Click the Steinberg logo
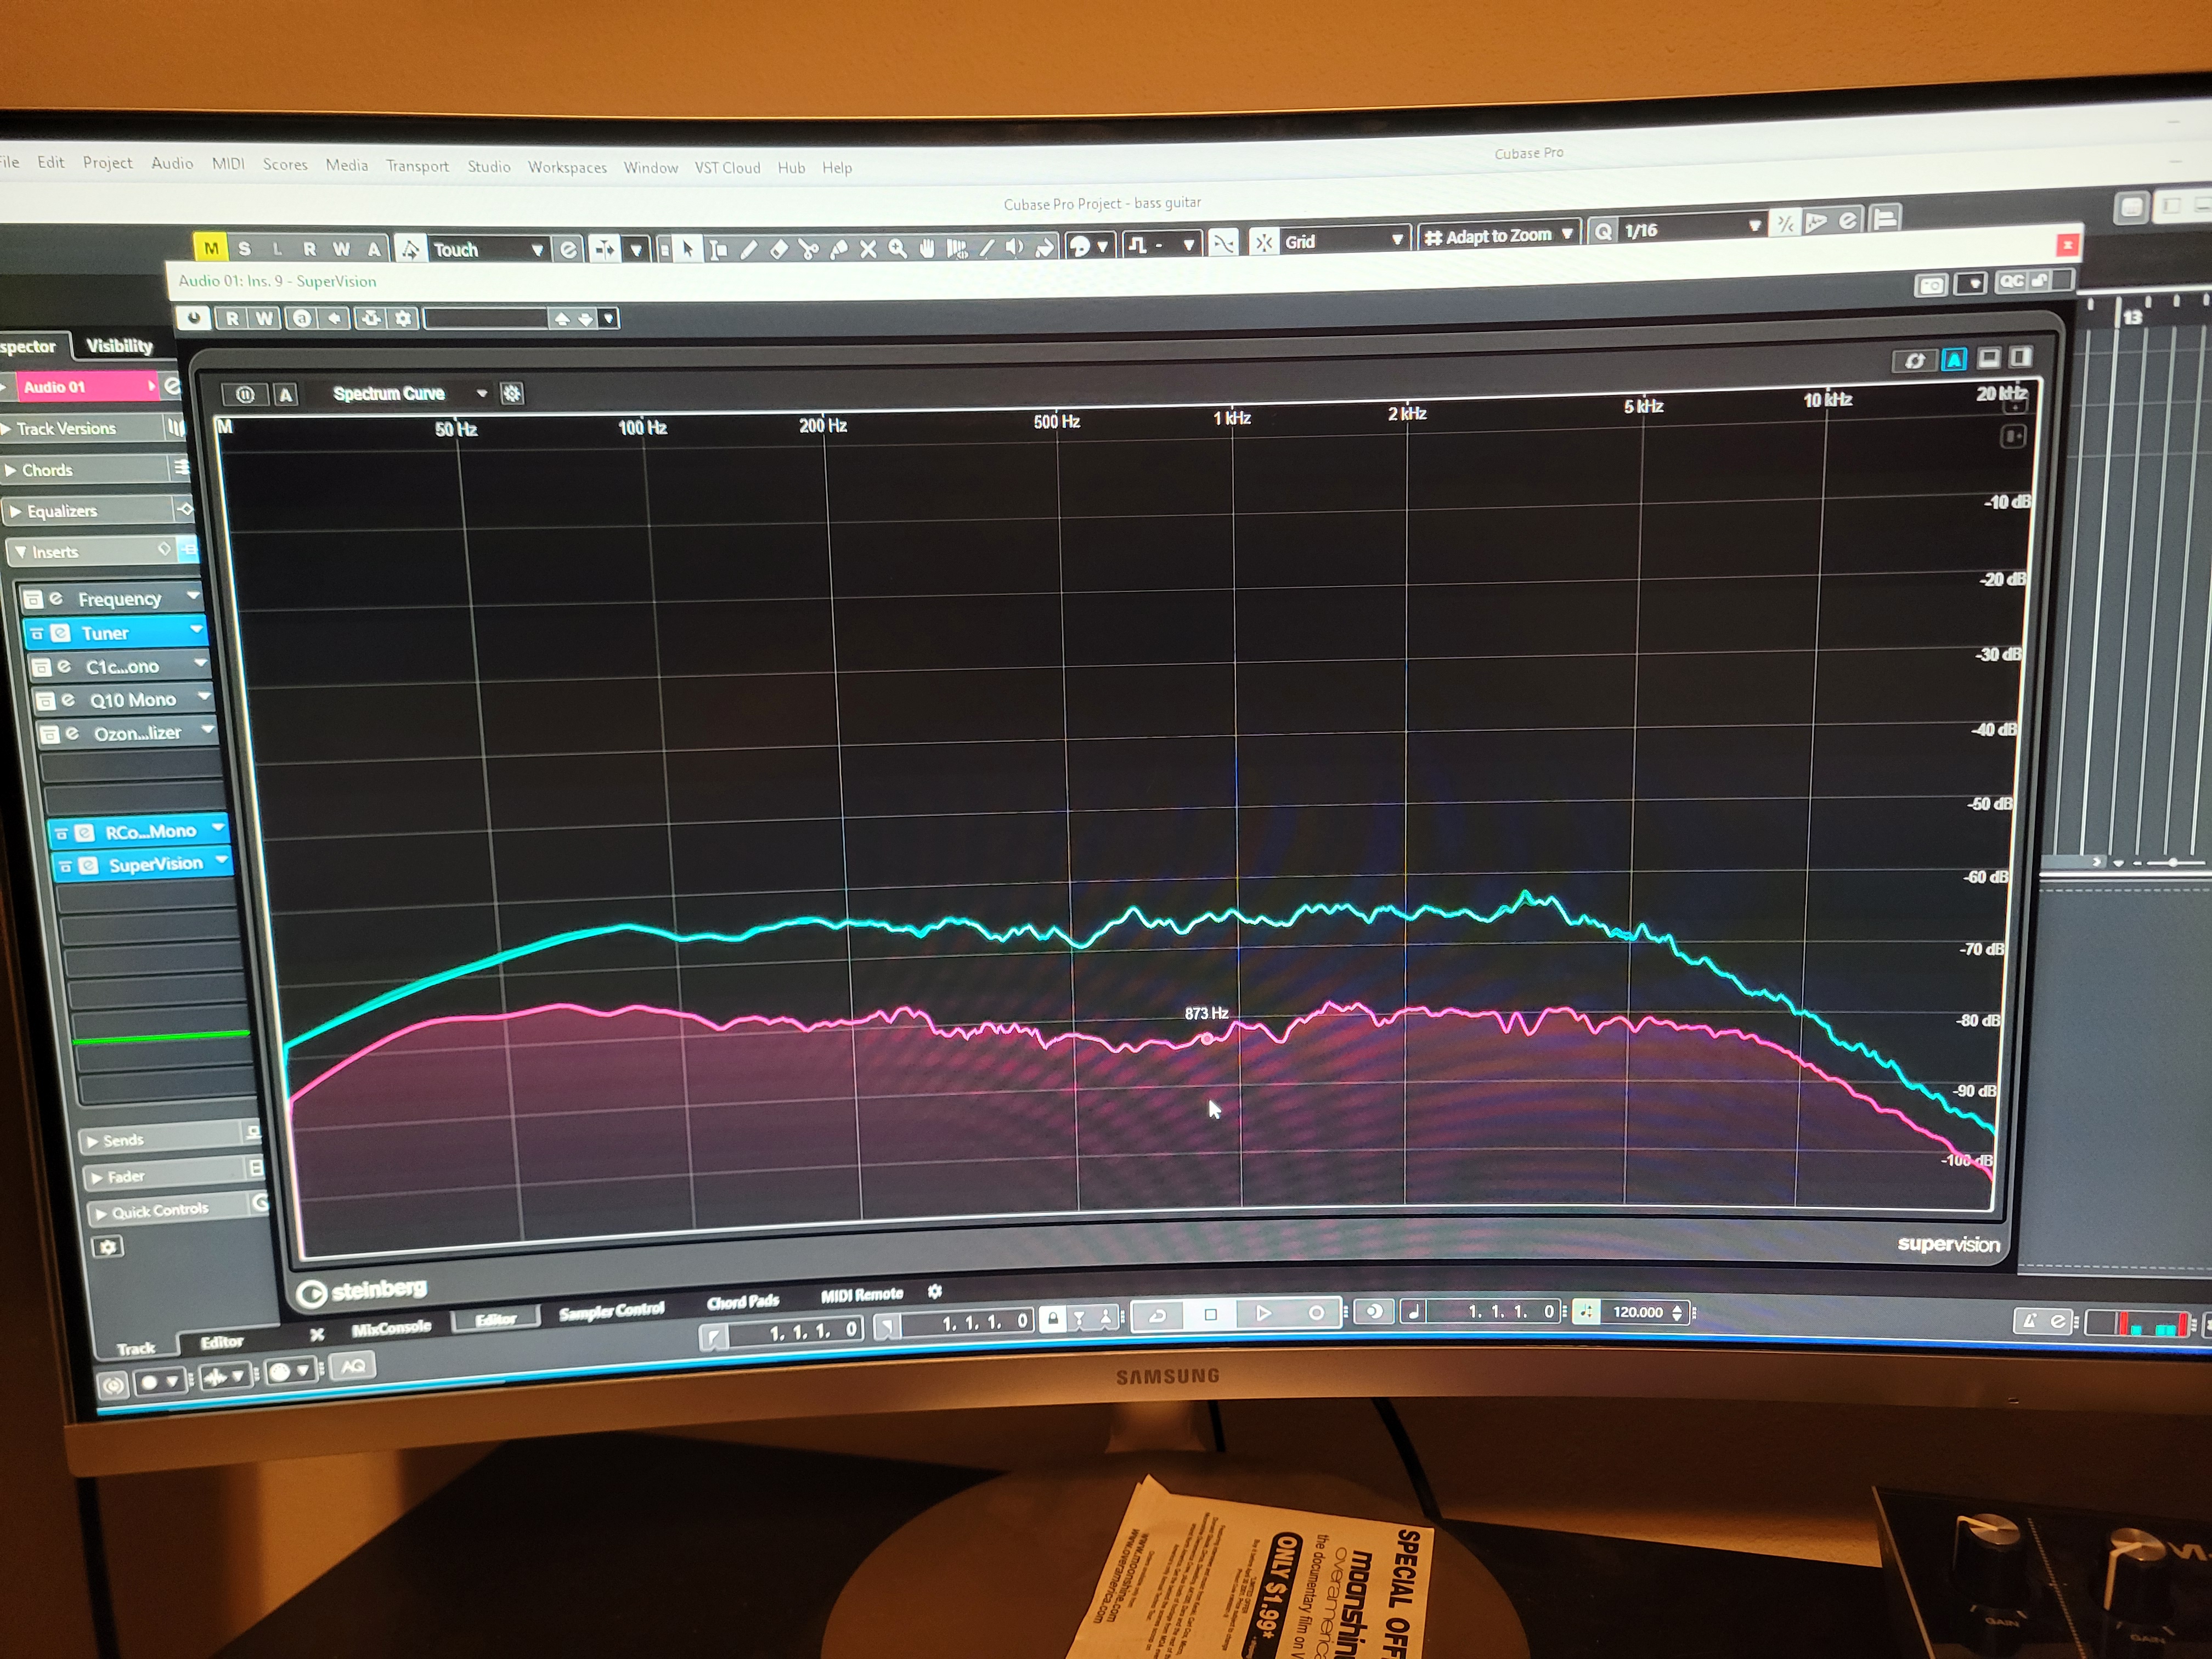Viewport: 2212px width, 1659px height. [362, 1291]
